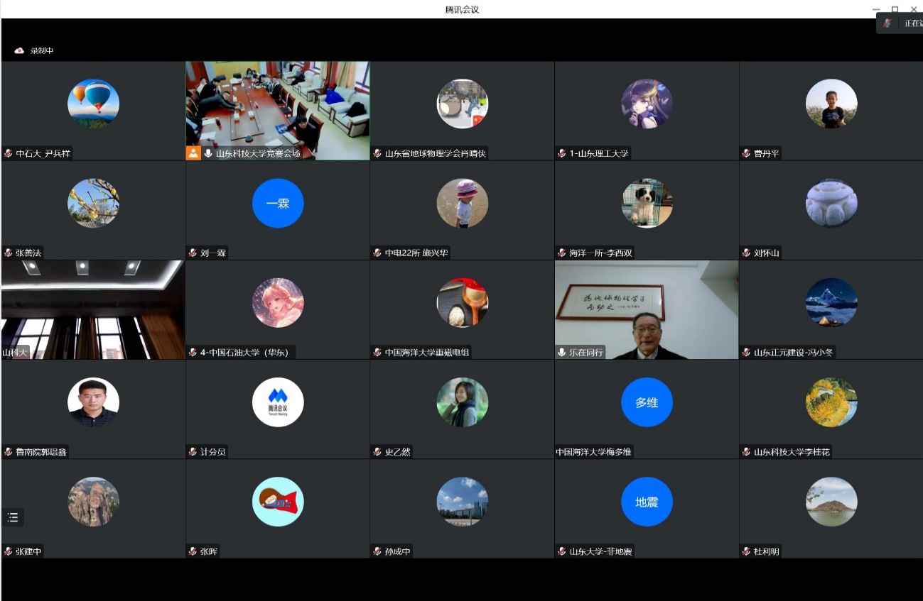Click the cloud recording icon
923x601 pixels.
click(19, 50)
